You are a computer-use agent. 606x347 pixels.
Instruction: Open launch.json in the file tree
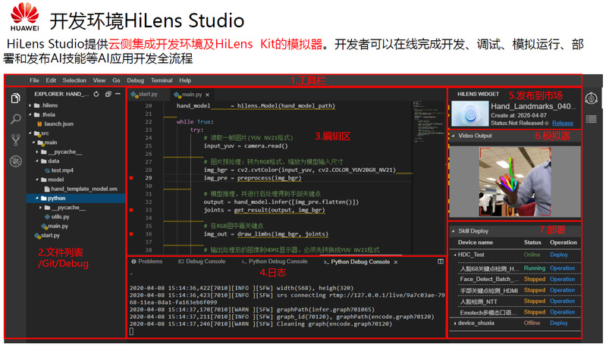tap(58, 124)
